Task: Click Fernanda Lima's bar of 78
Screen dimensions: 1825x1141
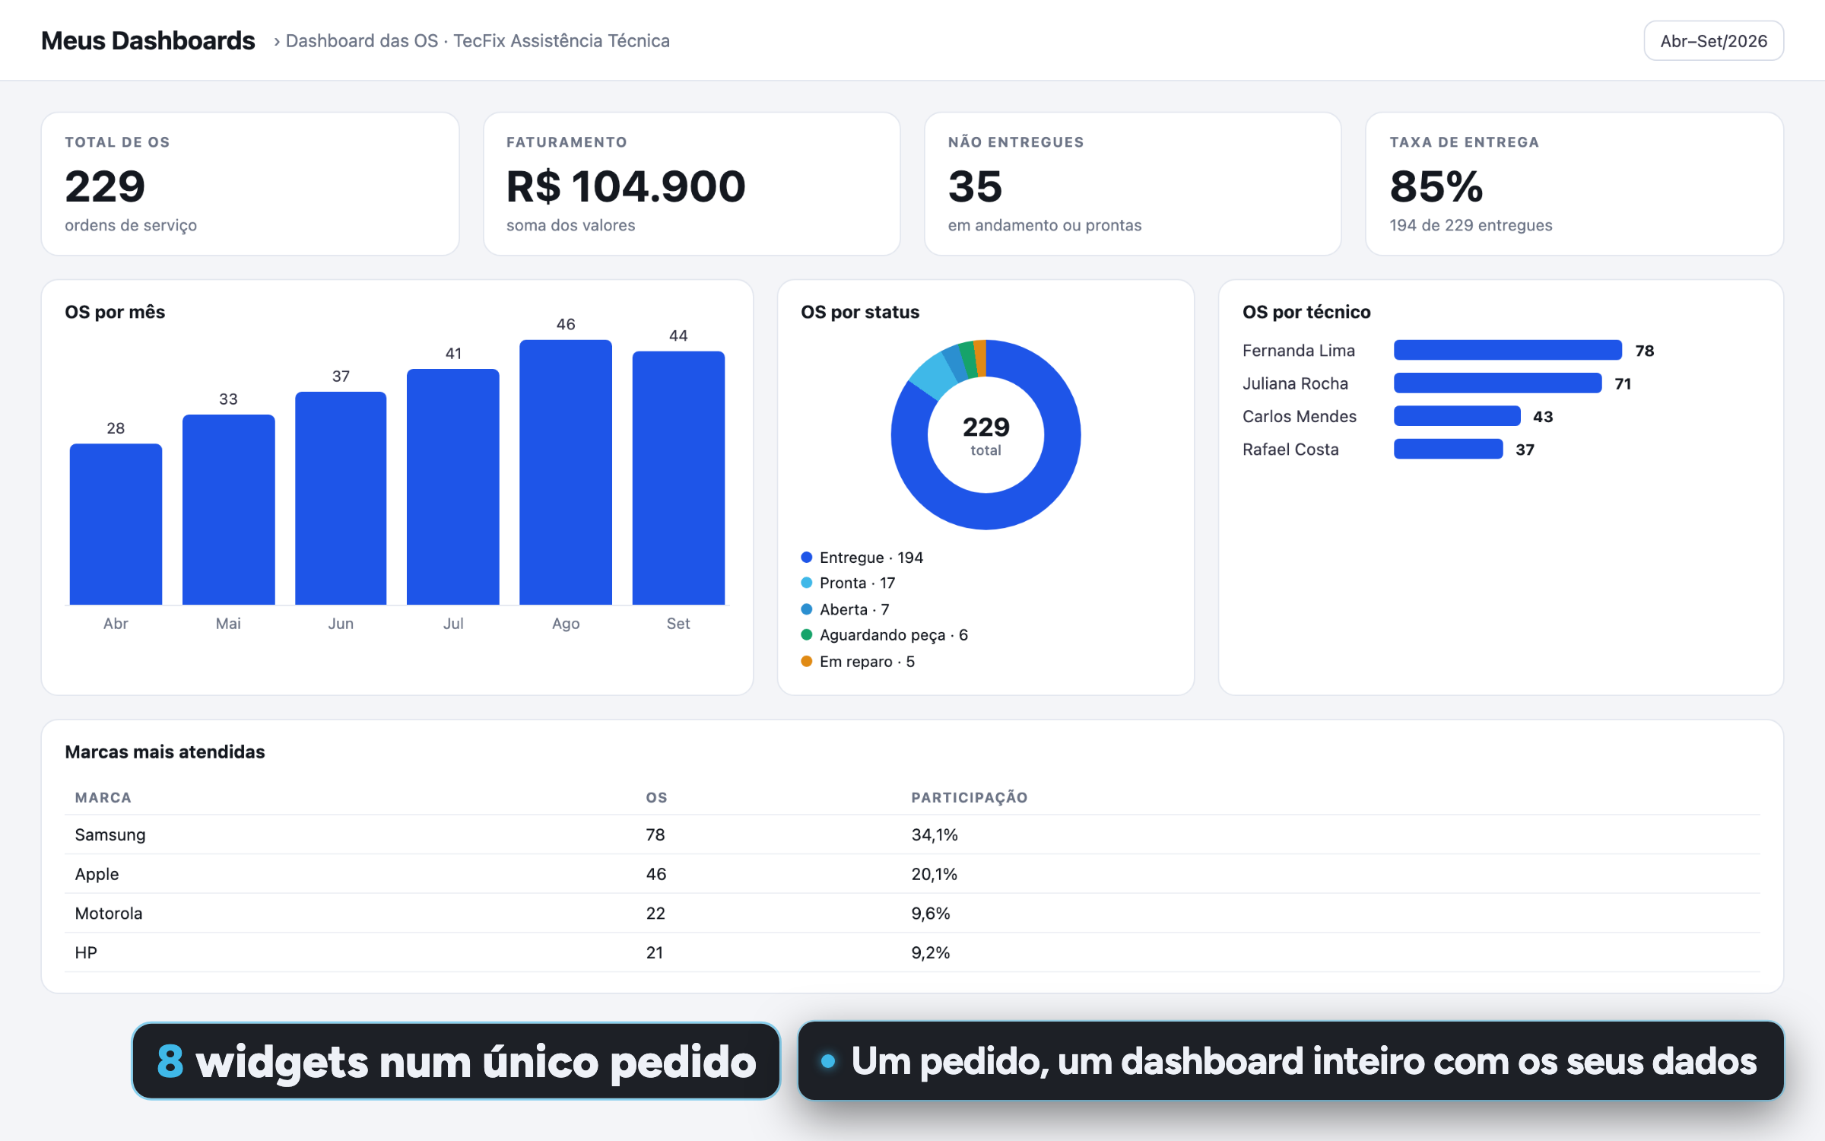Action: (x=1508, y=350)
